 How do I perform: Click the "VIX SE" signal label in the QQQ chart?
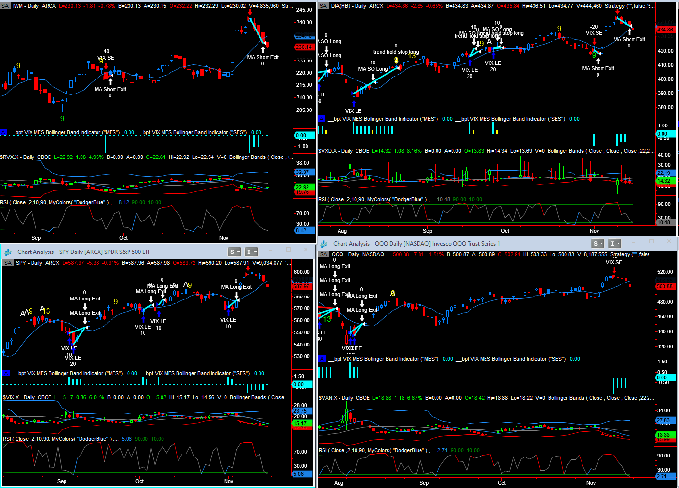[614, 262]
